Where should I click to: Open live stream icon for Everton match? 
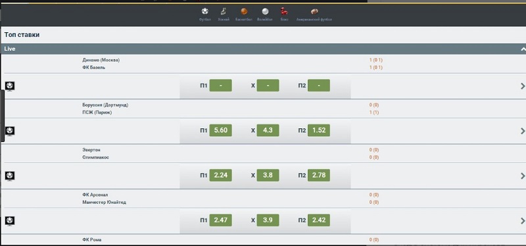click(x=10, y=176)
